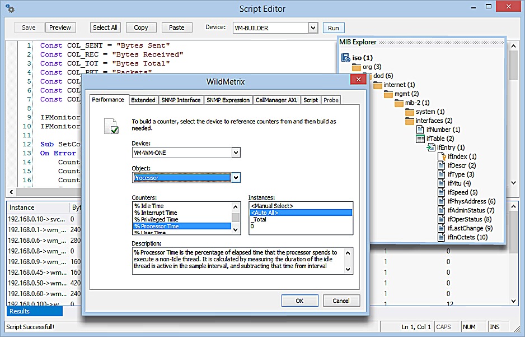This screenshot has height=337, width=525.
Task: Click the mgmt (2) folder icon
Action: (x=388, y=94)
